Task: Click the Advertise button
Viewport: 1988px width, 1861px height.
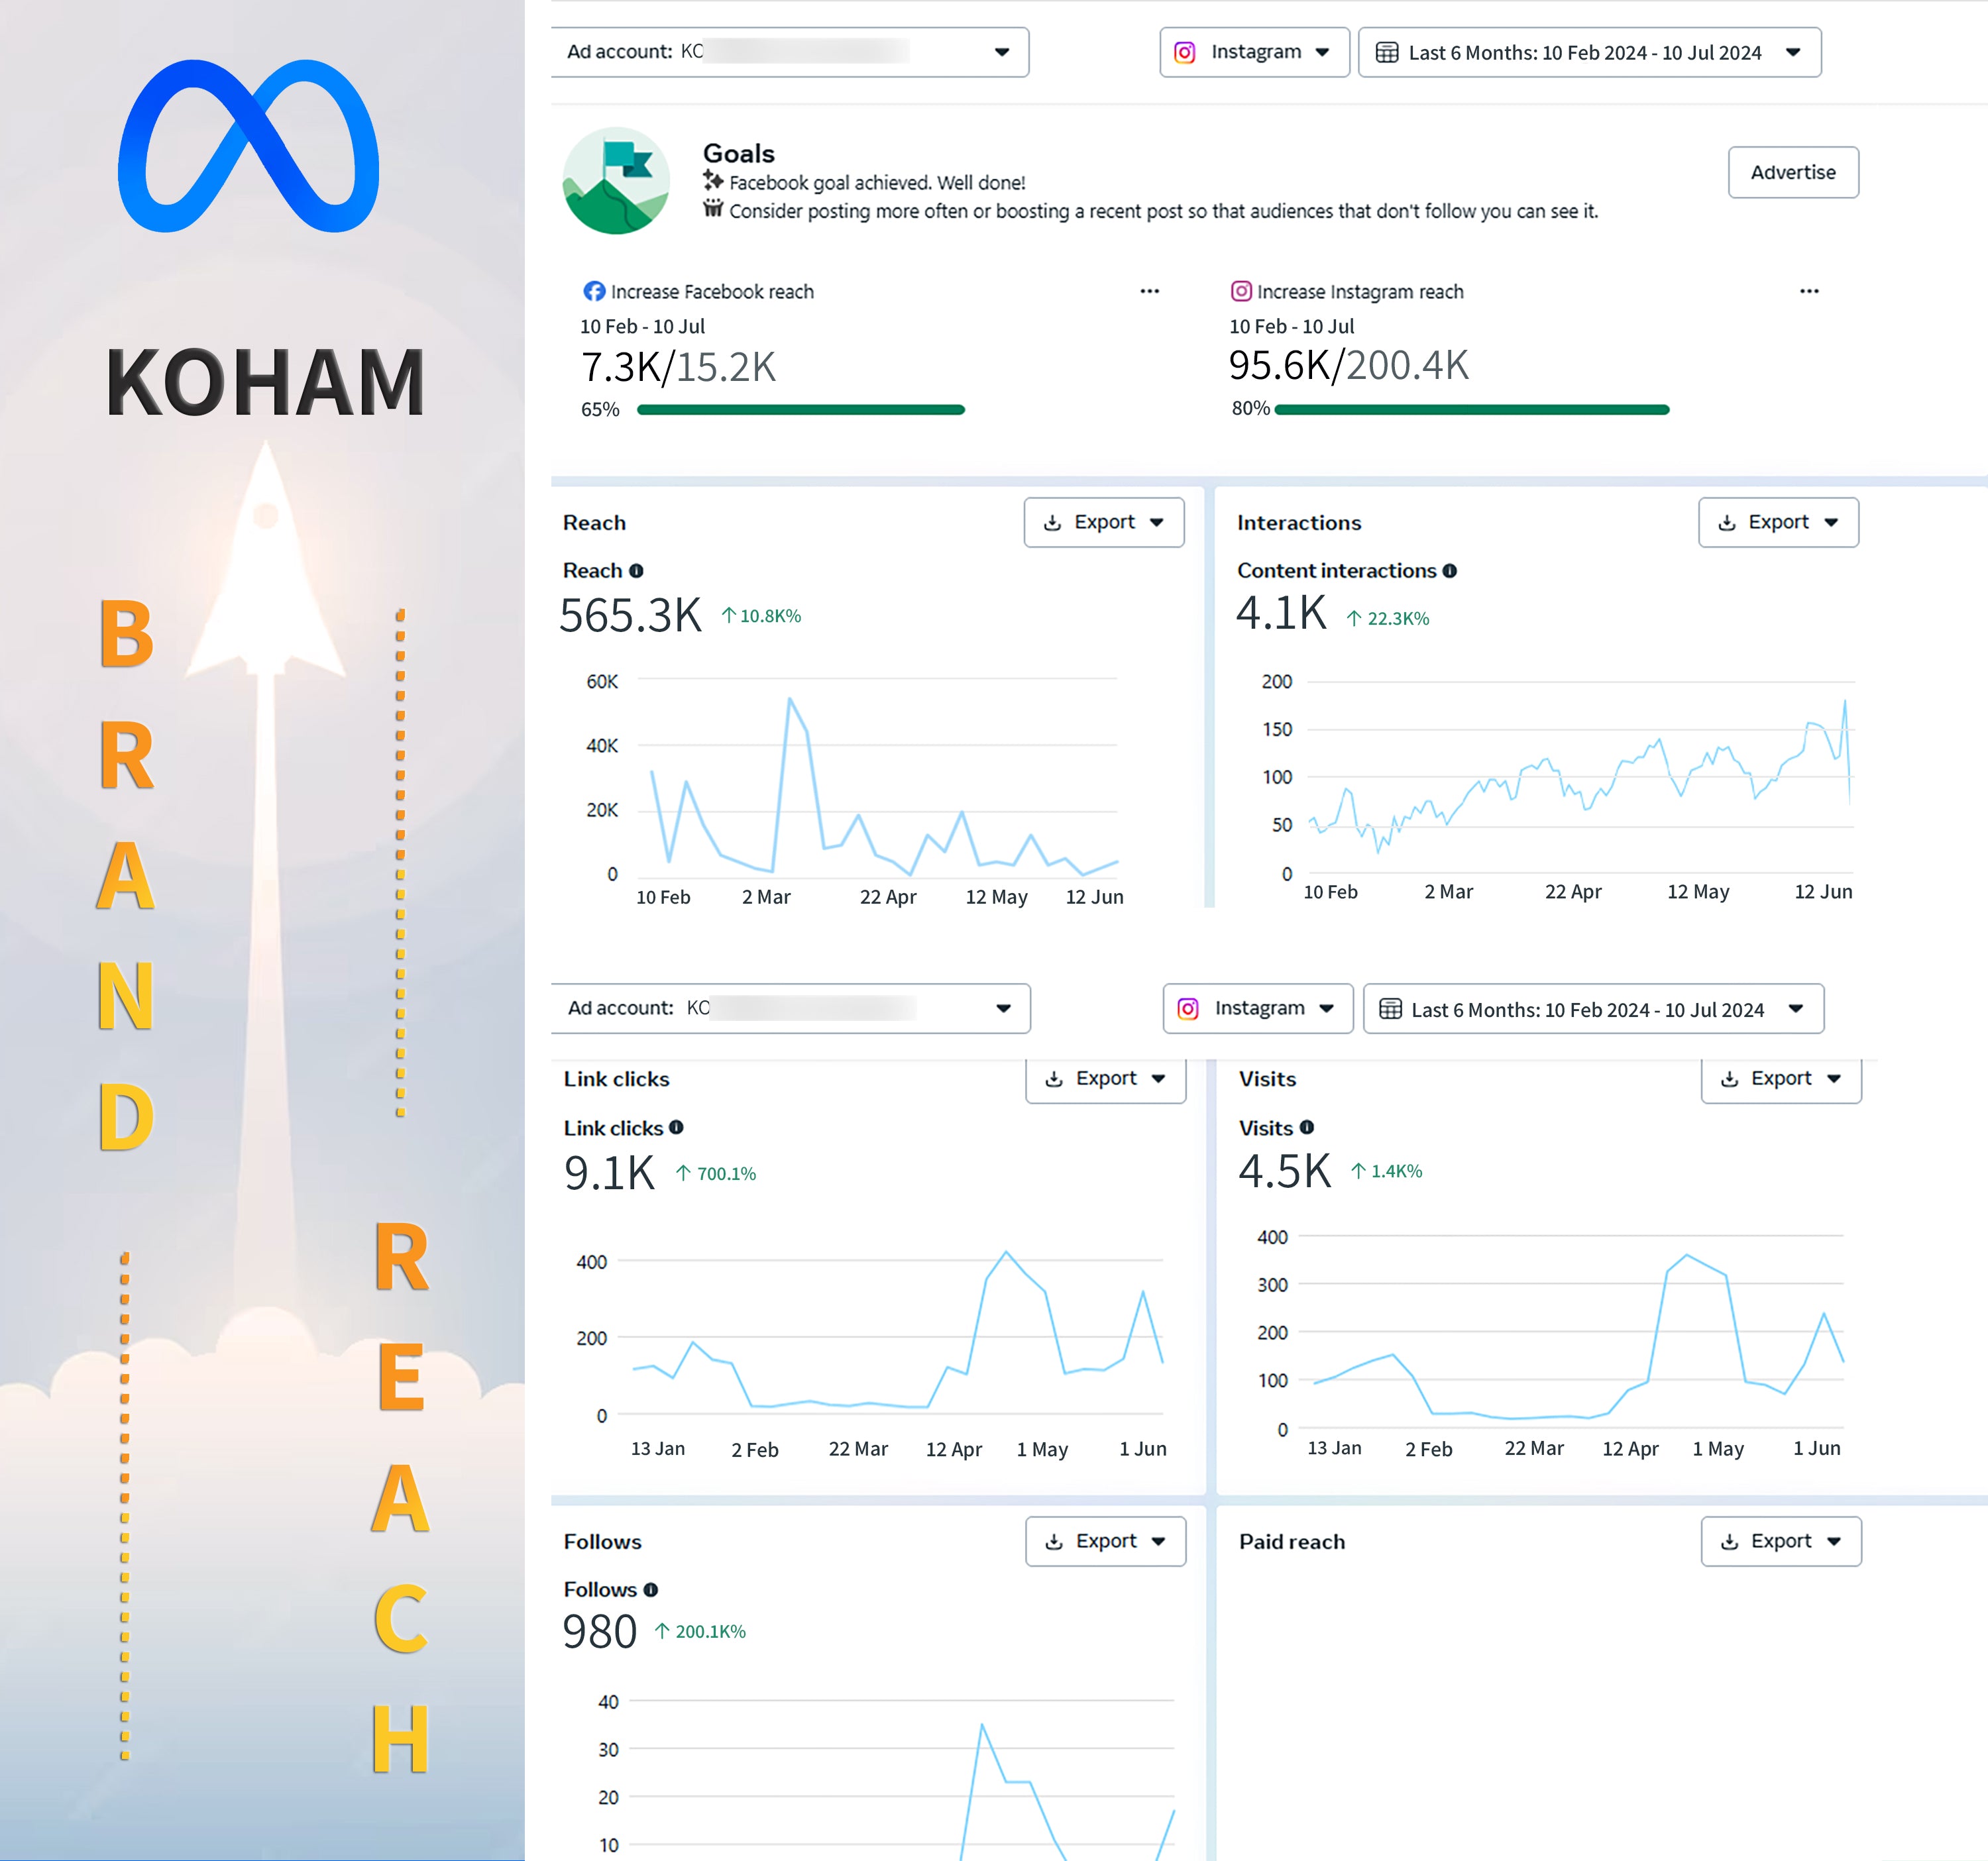Action: pyautogui.click(x=1793, y=172)
